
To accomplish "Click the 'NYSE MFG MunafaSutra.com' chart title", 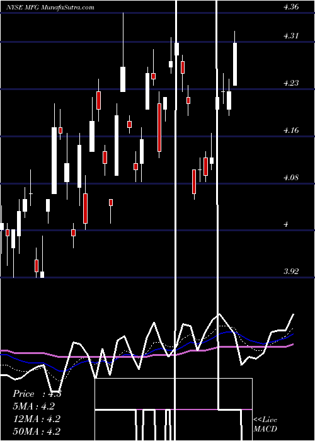I will (50, 8).
